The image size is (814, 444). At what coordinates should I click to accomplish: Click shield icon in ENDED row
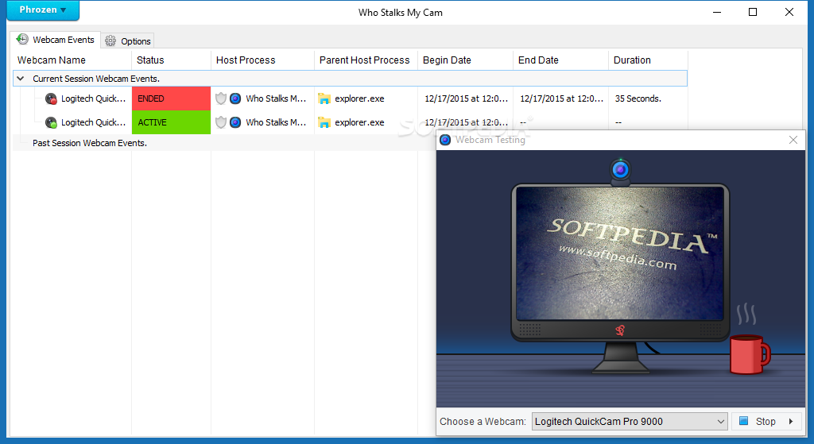tap(221, 98)
